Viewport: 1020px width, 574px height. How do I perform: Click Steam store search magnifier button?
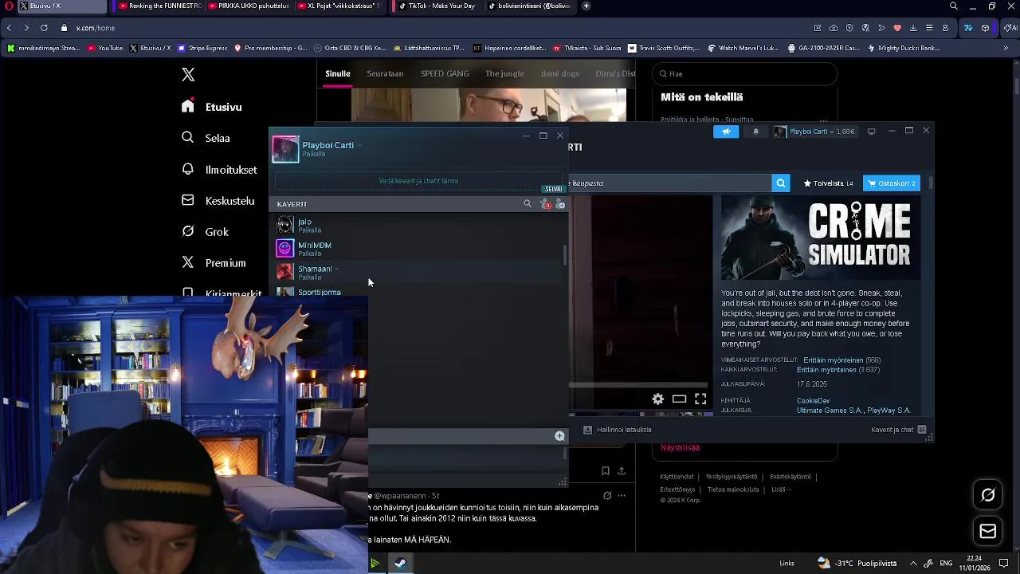[781, 183]
